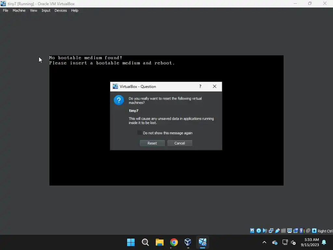Open the Devices menu
This screenshot has height=250, width=333.
click(60, 10)
